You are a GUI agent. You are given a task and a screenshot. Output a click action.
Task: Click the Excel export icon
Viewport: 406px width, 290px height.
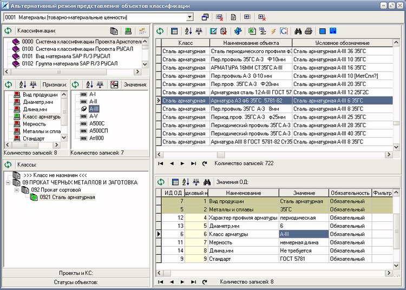click(251, 31)
